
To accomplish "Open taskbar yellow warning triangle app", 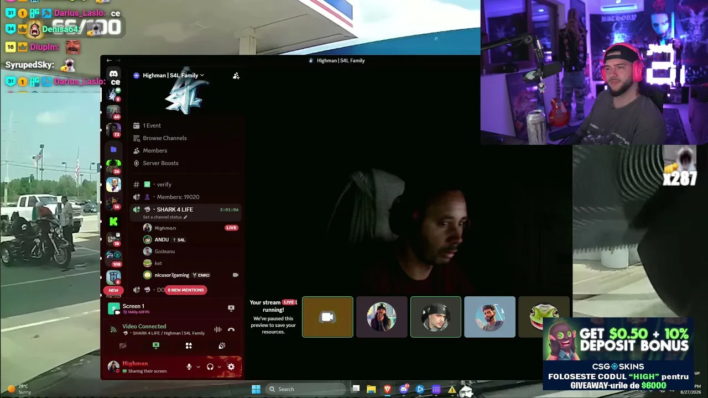I will point(452,389).
